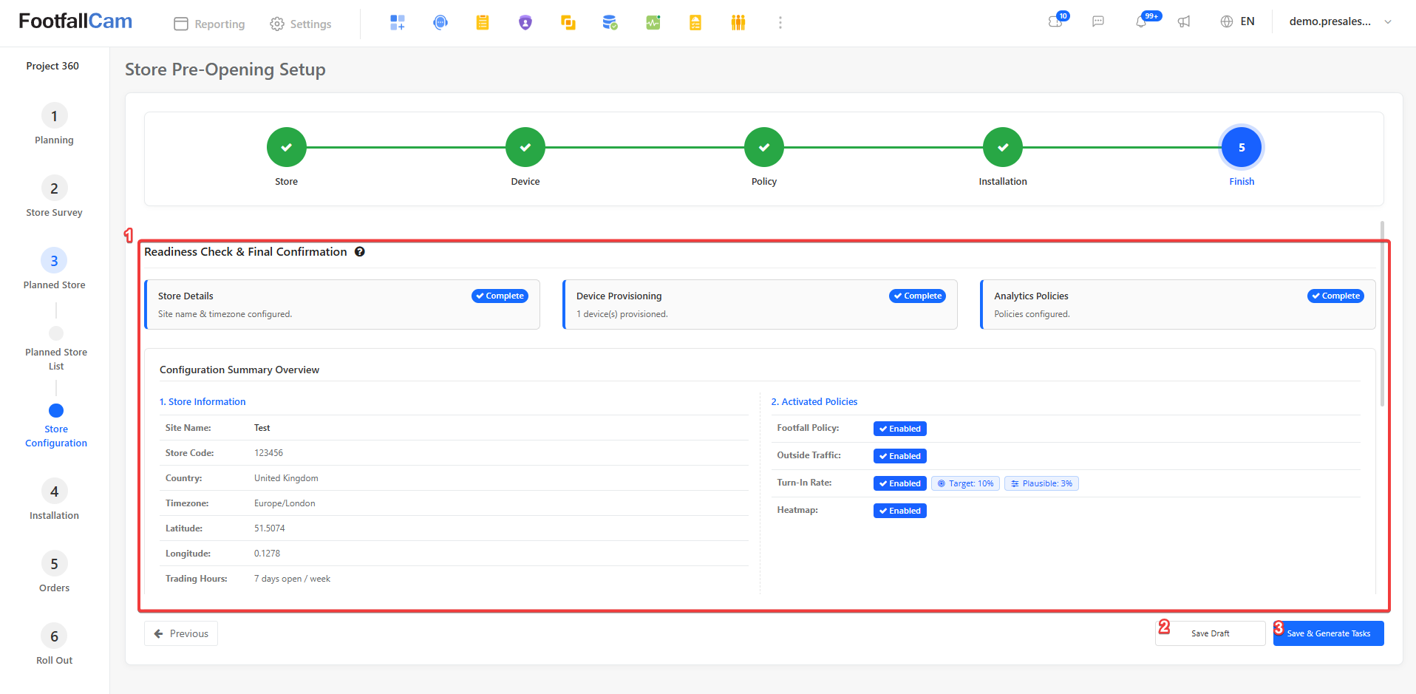Click the Turn-In Rate Enabled badge
This screenshot has width=1416, height=694.
click(900, 483)
